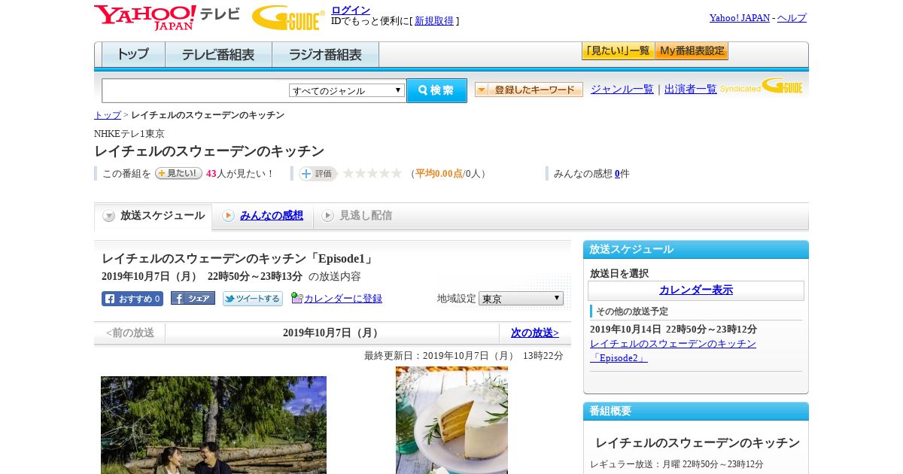The height and width of the screenshot is (474, 903).
Task: Click the 検索 search button
Action: [436, 90]
